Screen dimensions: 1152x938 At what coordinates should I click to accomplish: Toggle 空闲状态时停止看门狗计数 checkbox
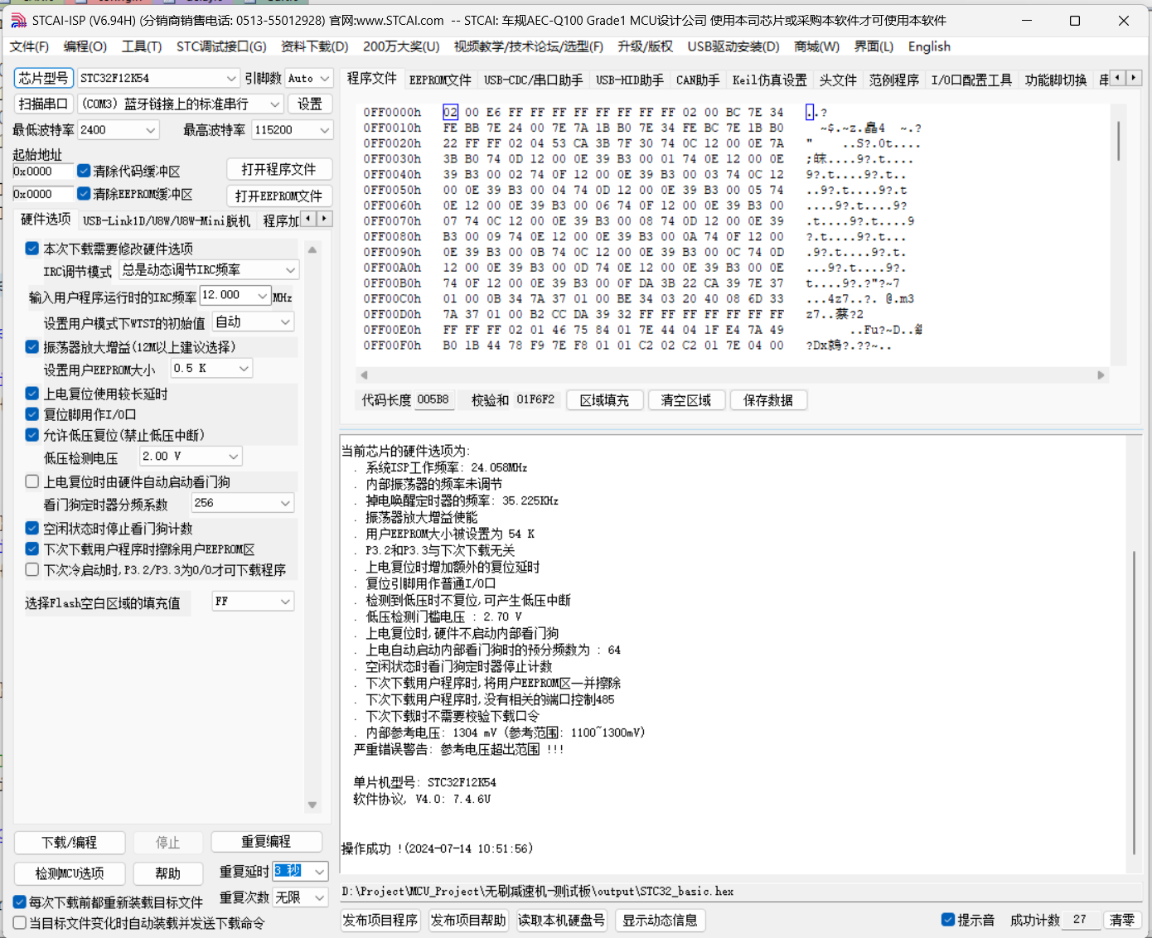pyautogui.click(x=32, y=528)
